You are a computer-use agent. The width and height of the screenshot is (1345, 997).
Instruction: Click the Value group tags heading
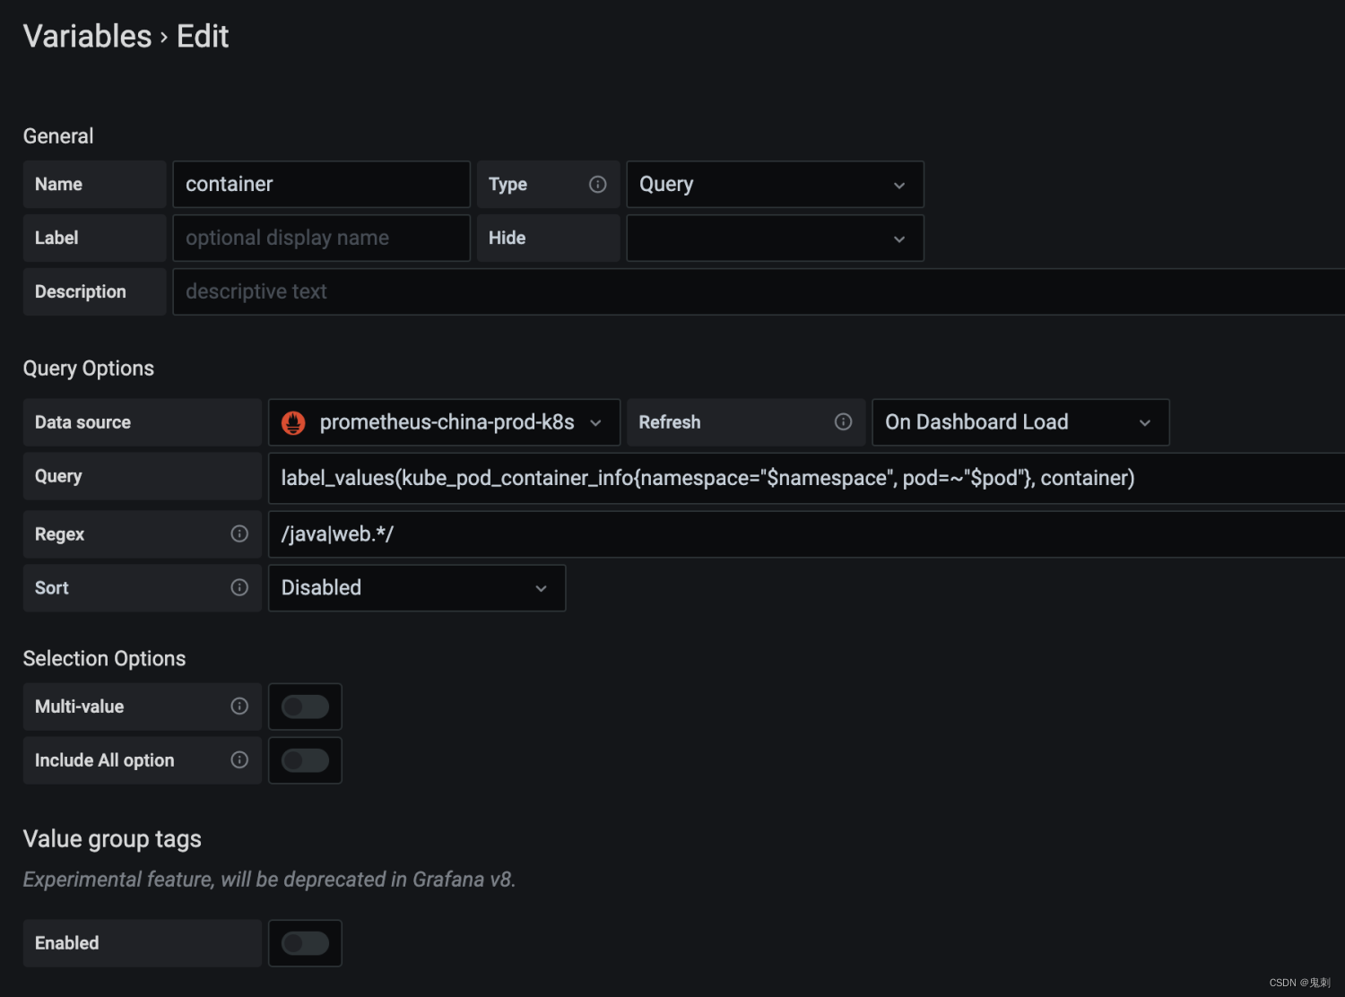click(112, 839)
